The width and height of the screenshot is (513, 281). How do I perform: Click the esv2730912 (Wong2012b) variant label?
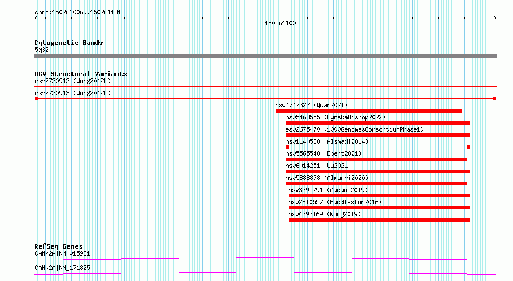tap(73, 81)
